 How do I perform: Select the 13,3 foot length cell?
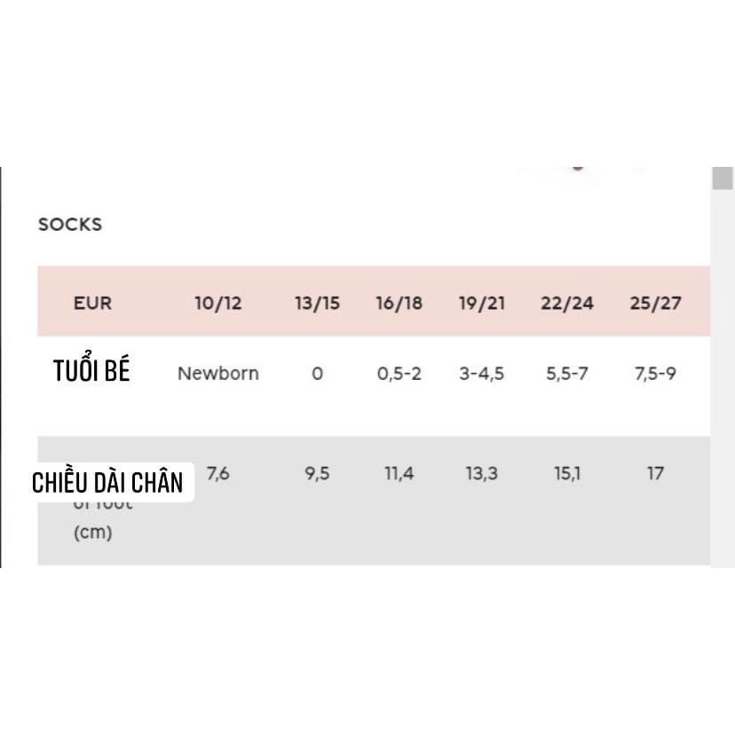482,474
